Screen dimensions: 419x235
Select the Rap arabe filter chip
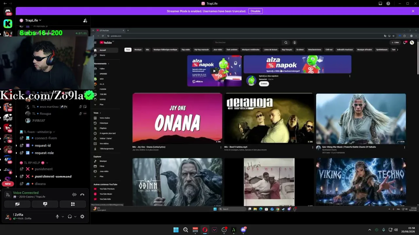tap(186, 50)
